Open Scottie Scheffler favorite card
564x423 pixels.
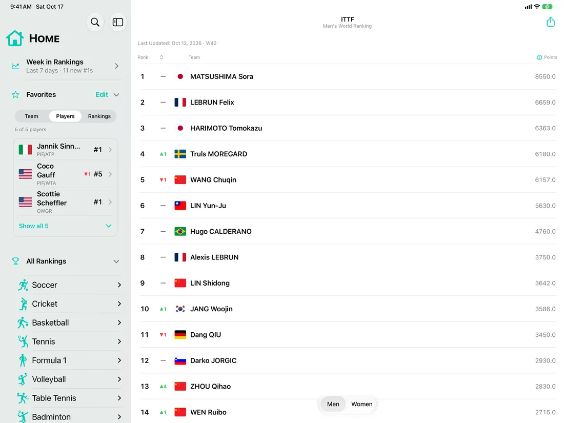66,202
